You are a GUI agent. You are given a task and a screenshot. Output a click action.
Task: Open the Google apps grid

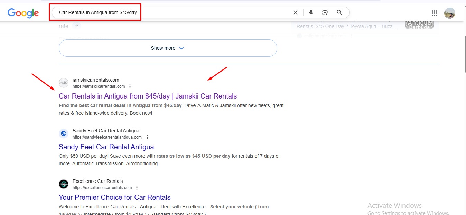pos(435,13)
